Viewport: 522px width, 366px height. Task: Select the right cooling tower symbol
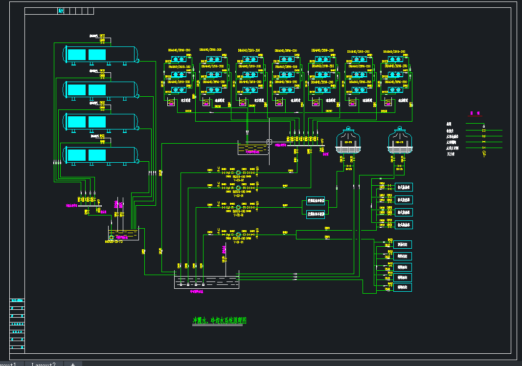(x=400, y=140)
